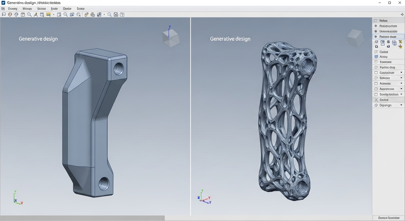Click the split-pane icon at toolbar end
The image size is (405, 221).
[122, 14]
